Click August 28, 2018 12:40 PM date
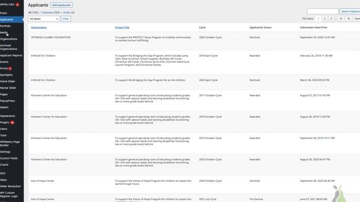 coord(315,117)
